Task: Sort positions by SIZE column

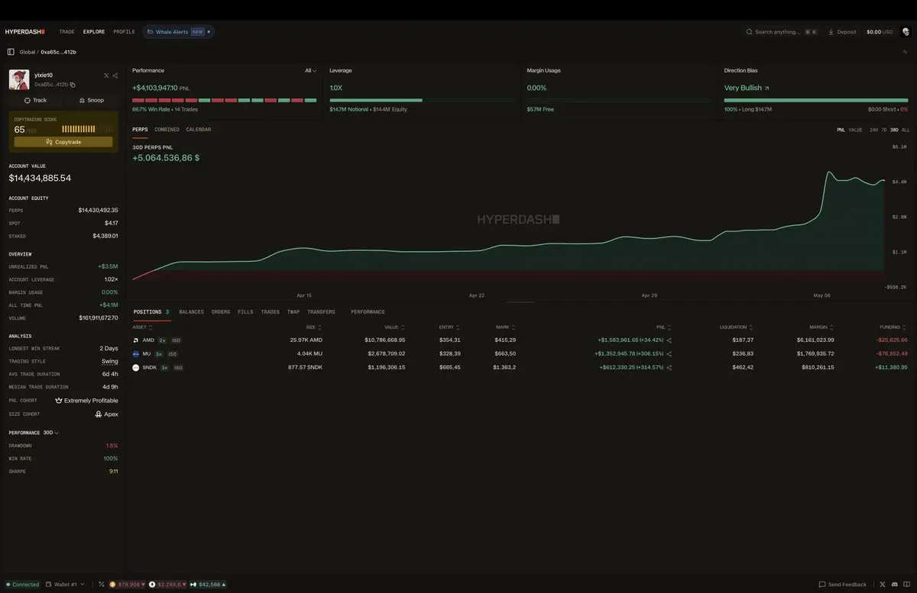Action: [313, 327]
